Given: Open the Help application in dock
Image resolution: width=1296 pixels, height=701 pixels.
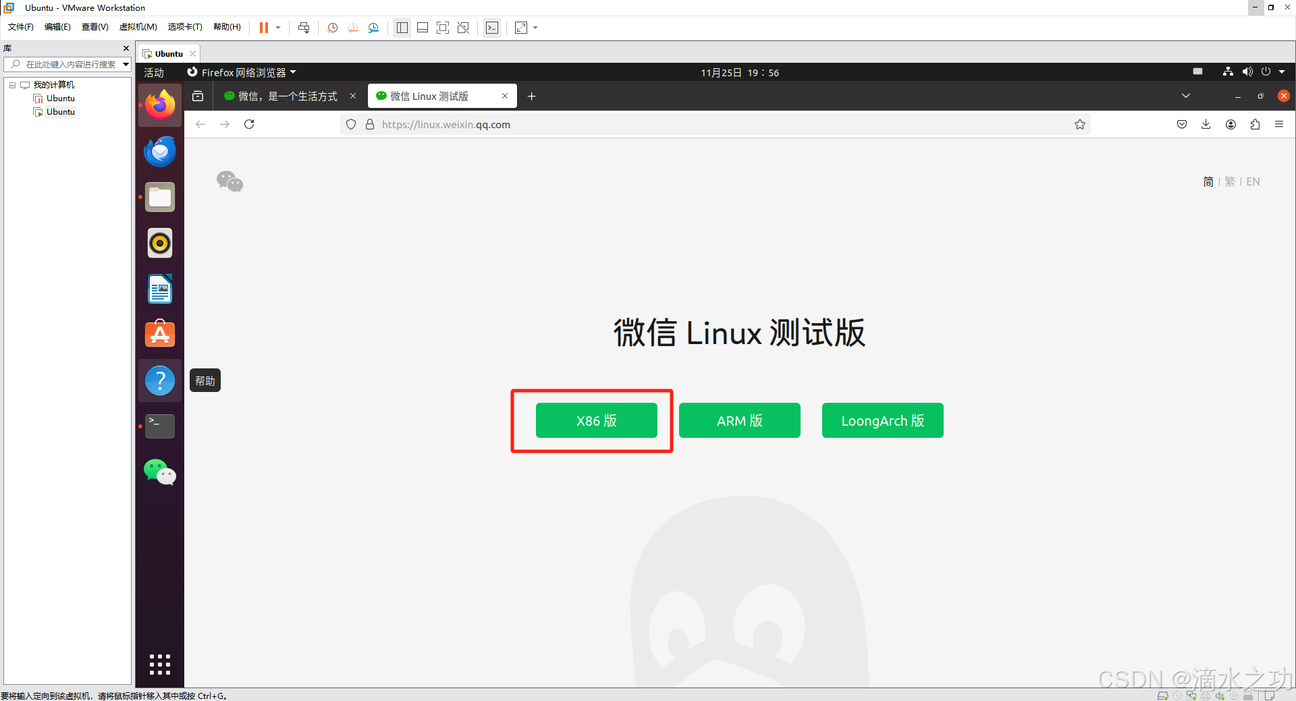Looking at the screenshot, I should (160, 381).
